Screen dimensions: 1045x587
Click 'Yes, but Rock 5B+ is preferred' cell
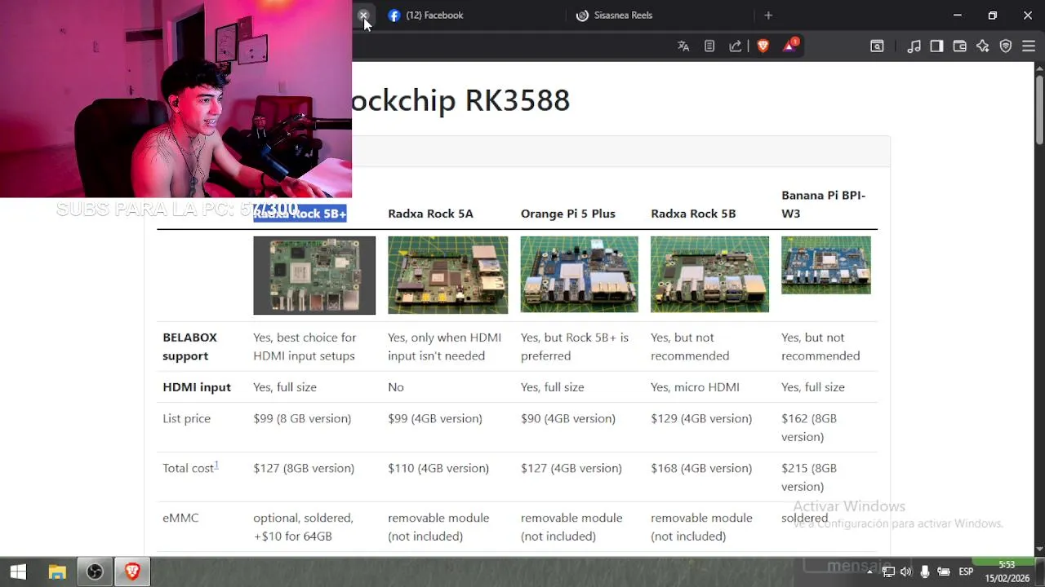coord(575,346)
